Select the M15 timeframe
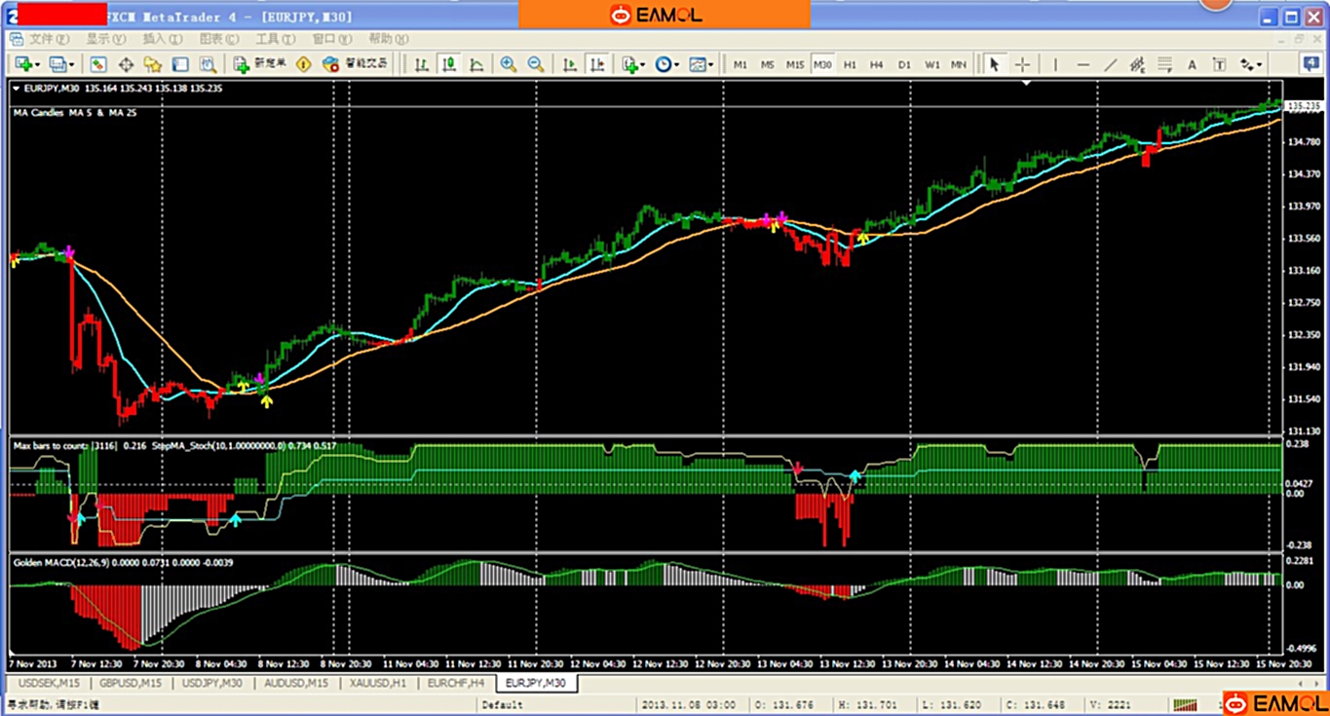Image resolution: width=1330 pixels, height=716 pixels. click(795, 64)
